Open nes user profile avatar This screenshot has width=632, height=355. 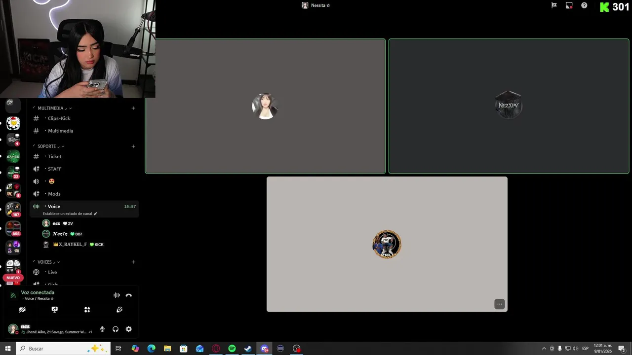point(13,329)
